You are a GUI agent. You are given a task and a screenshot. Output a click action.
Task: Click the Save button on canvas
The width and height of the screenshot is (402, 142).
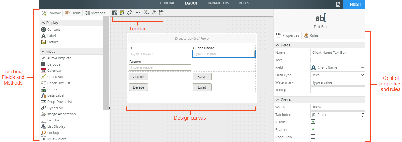click(202, 77)
